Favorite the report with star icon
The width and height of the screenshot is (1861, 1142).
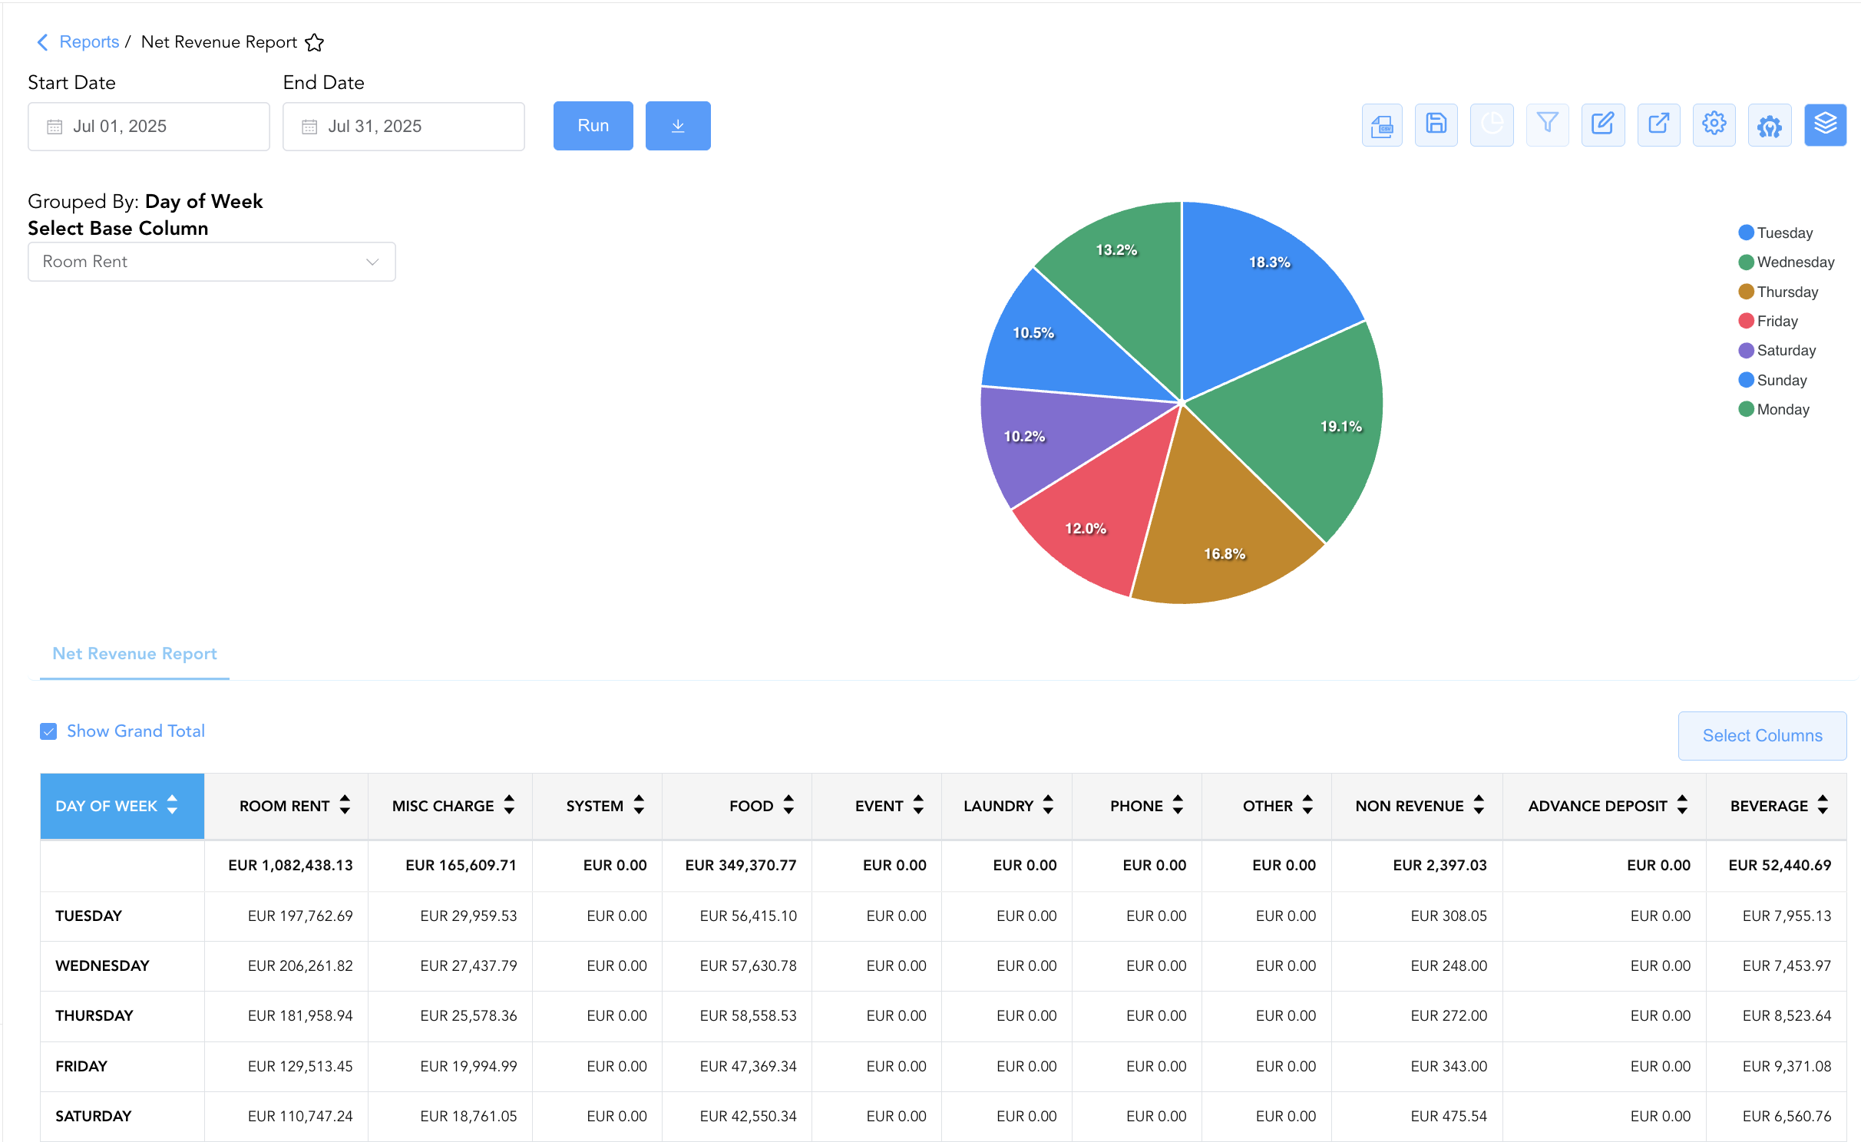click(314, 42)
